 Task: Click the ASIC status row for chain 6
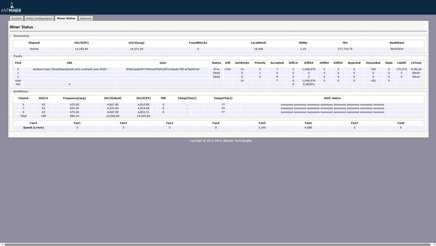click(332, 104)
